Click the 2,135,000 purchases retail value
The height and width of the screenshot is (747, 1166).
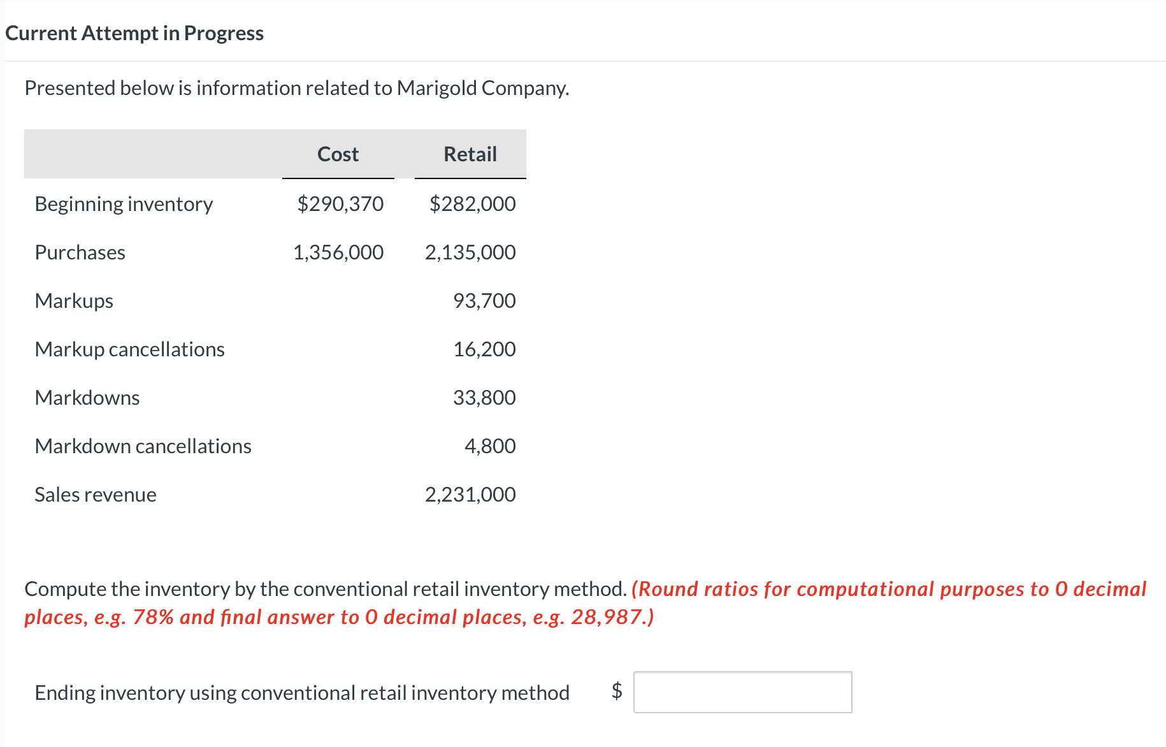[x=470, y=252]
